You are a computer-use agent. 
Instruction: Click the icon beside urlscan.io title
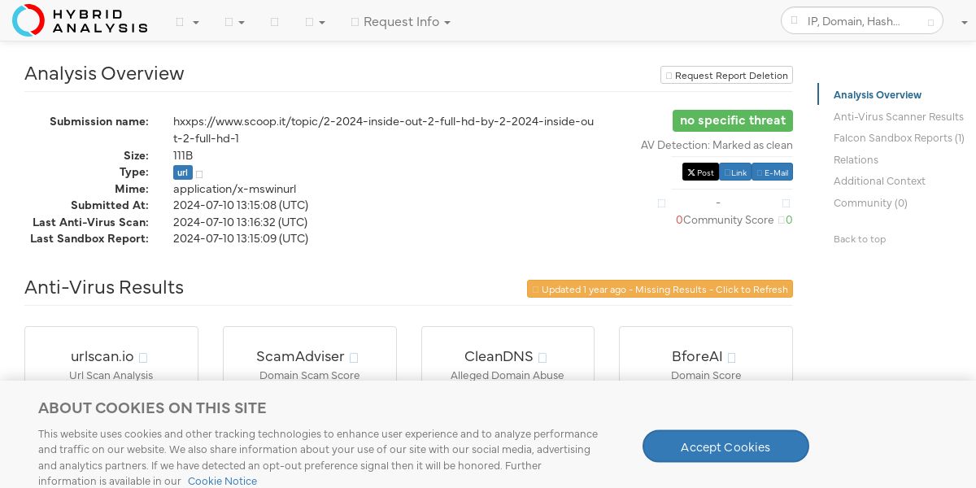[143, 358]
